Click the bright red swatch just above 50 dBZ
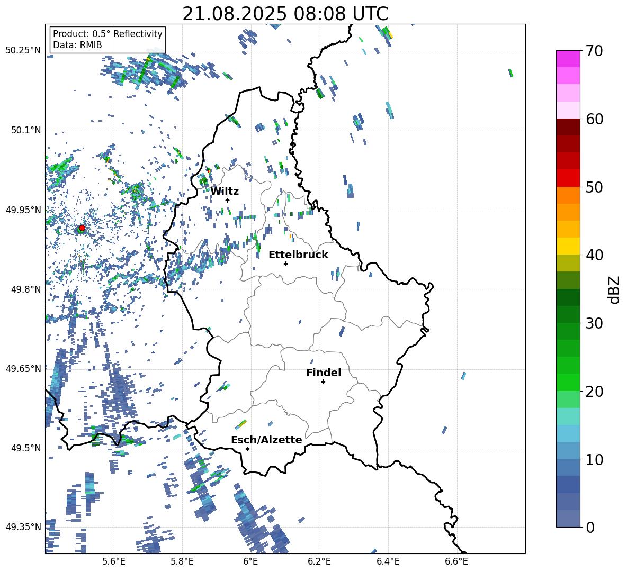This screenshot has width=627, height=572. [568, 178]
